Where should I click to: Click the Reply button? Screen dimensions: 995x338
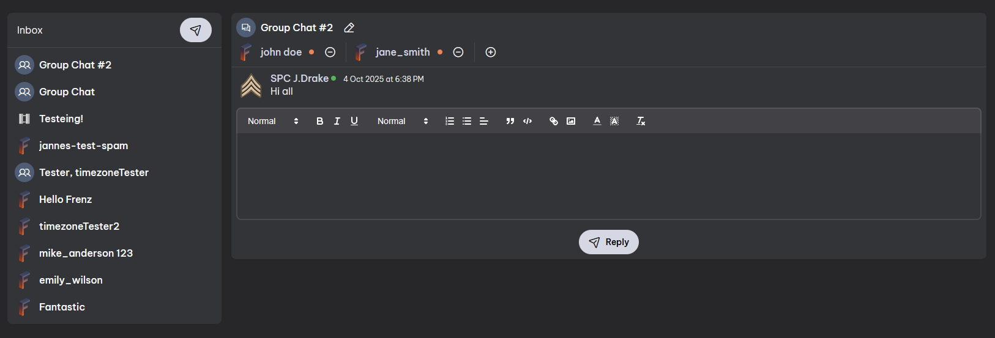[x=608, y=242]
